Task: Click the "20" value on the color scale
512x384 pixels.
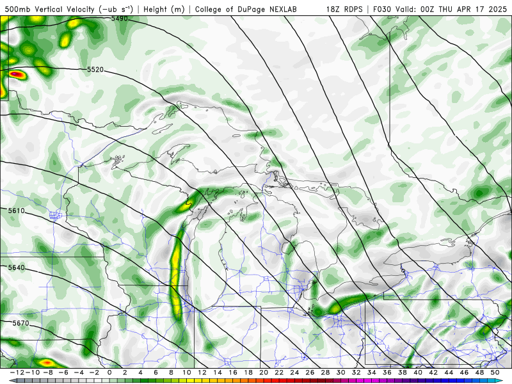Action: pyautogui.click(x=264, y=372)
